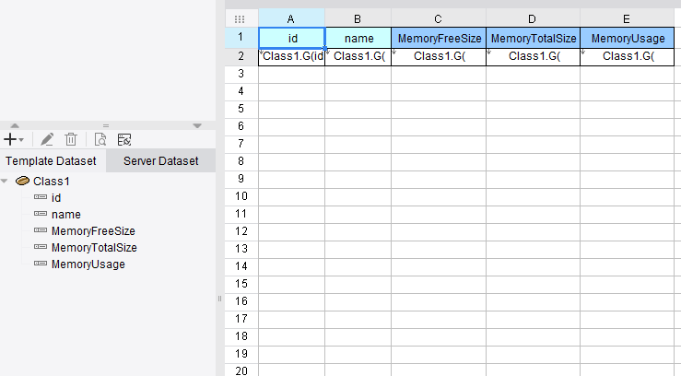This screenshot has width=681, height=376.
Task: Click cell A2 with Class1.G(id
Action: point(292,57)
